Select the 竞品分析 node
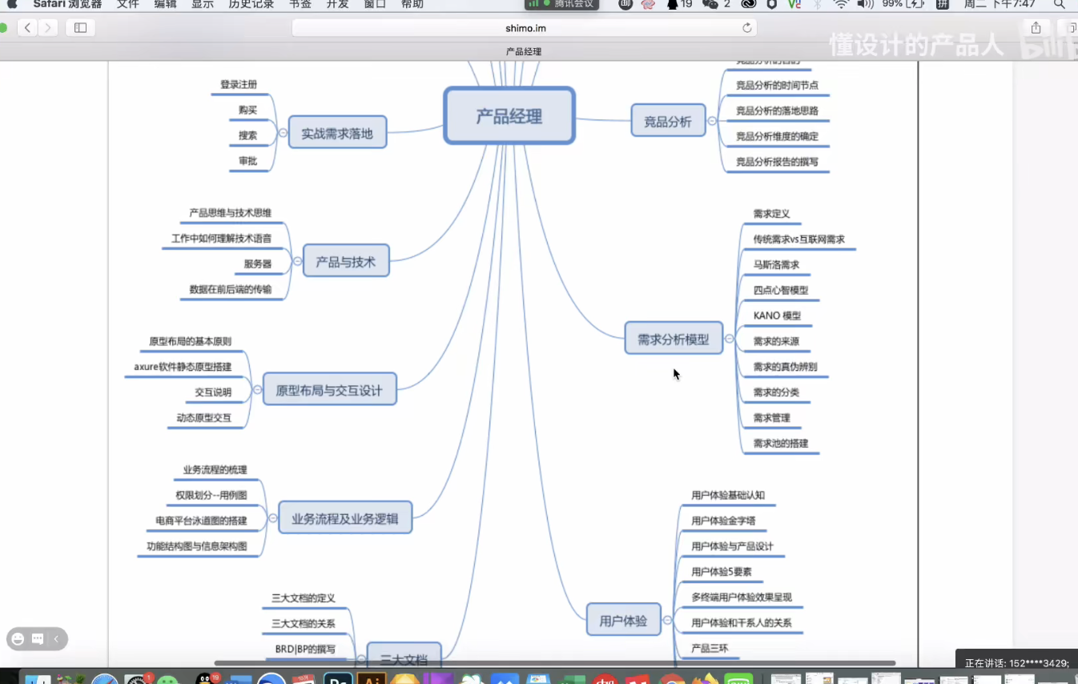The image size is (1078, 684). tap(668, 122)
